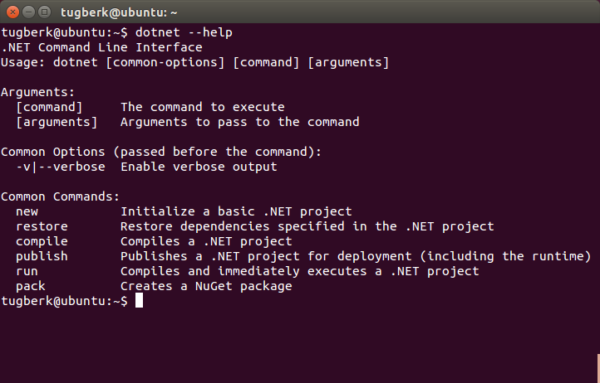
Task: Click the 'pack' command name
Action: coord(31,286)
